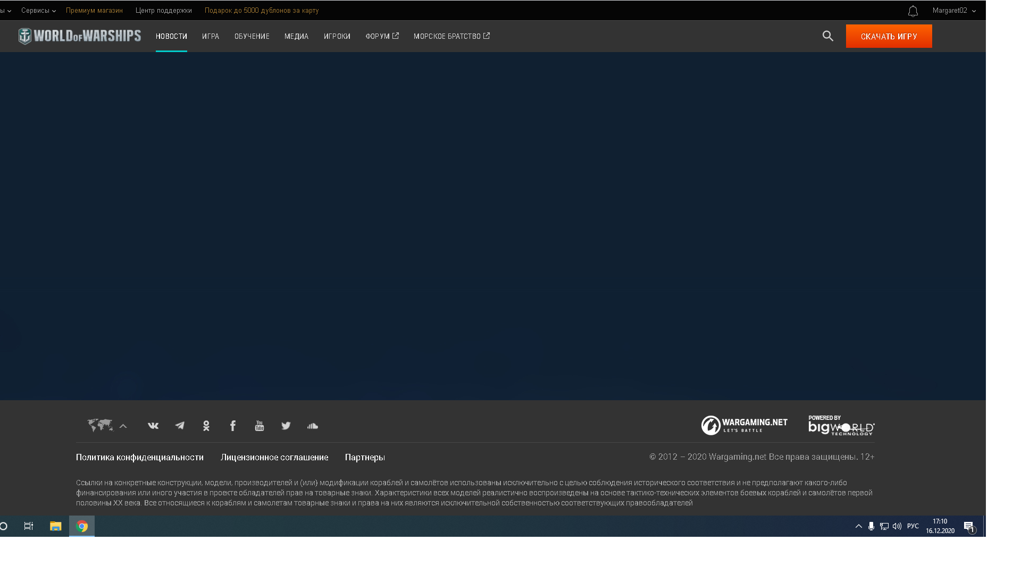Open the Telegram channel icon
The image size is (1021, 574).
click(x=180, y=426)
